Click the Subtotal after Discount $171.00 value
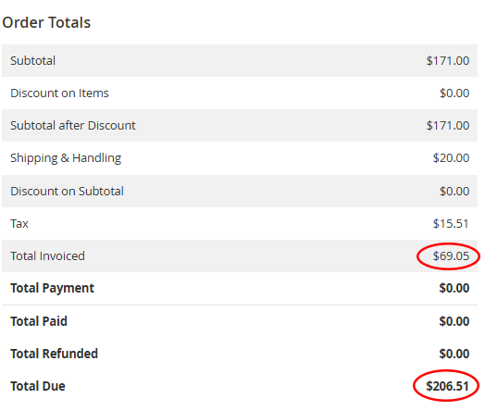Screen dimensions: 485x411 tap(448, 126)
